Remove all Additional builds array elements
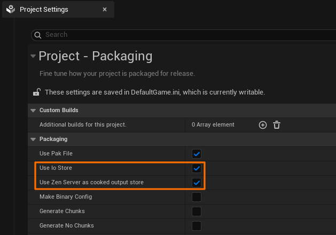 pos(277,124)
